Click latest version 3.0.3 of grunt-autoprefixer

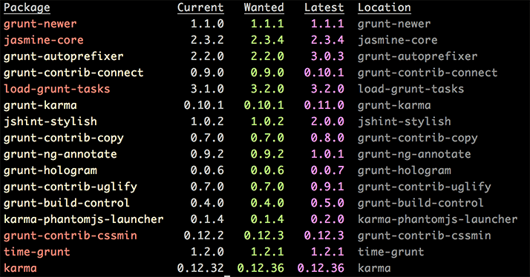327,56
